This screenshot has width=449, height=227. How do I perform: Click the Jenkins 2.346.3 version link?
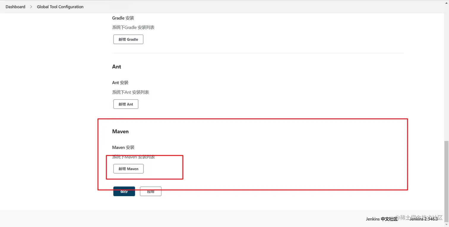click(423, 219)
